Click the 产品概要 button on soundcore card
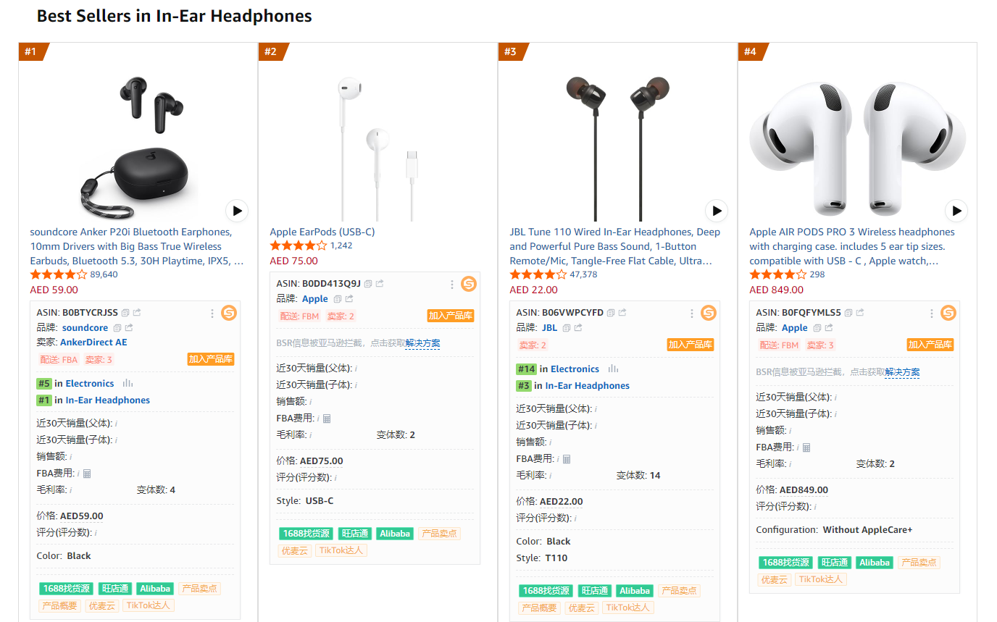Screen dimensions: 997x622 [58, 605]
